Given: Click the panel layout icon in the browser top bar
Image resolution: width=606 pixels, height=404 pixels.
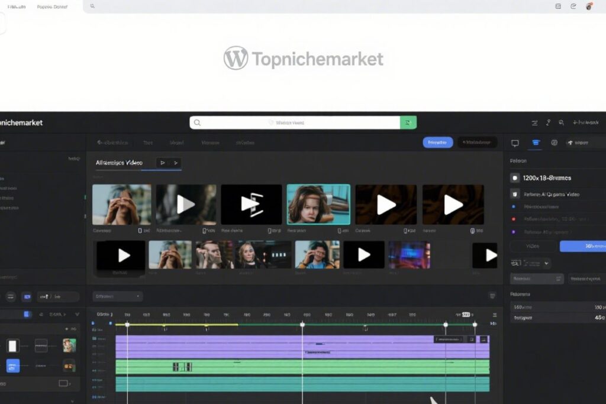Looking at the screenshot, I should pyautogui.click(x=558, y=6).
